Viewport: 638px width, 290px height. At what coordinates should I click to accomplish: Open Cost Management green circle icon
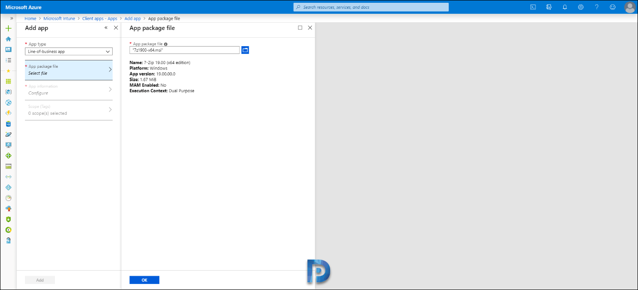(8, 230)
